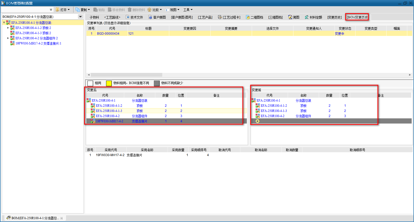Viewport: 414px width, 222px height.
Task: Click the BGD-00000434 change order entry
Action: pyautogui.click(x=108, y=34)
